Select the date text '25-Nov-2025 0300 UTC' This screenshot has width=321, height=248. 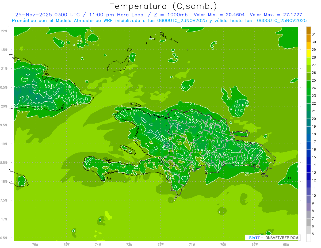point(47,15)
